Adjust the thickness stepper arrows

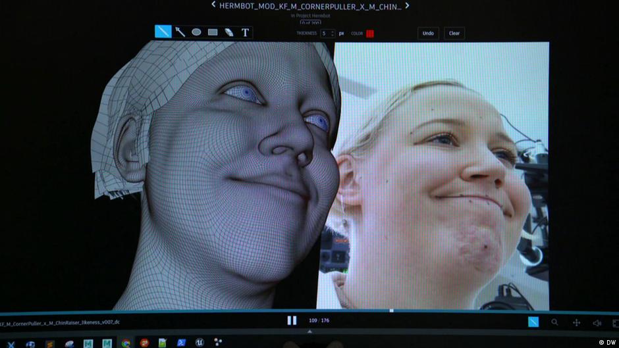click(333, 33)
